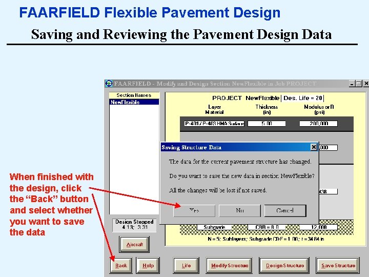Cancel the Saving Structure Data dialog

285,210
